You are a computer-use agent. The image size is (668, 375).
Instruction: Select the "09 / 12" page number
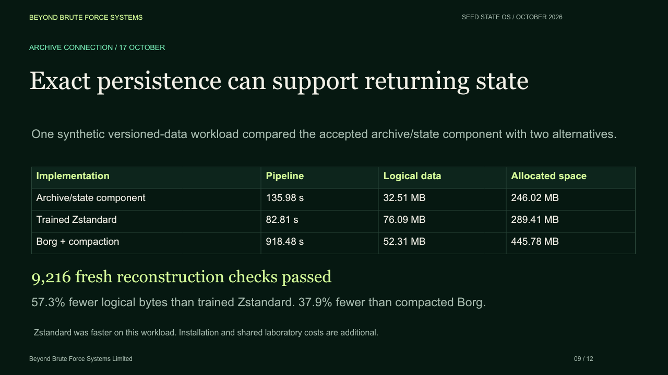point(583,359)
